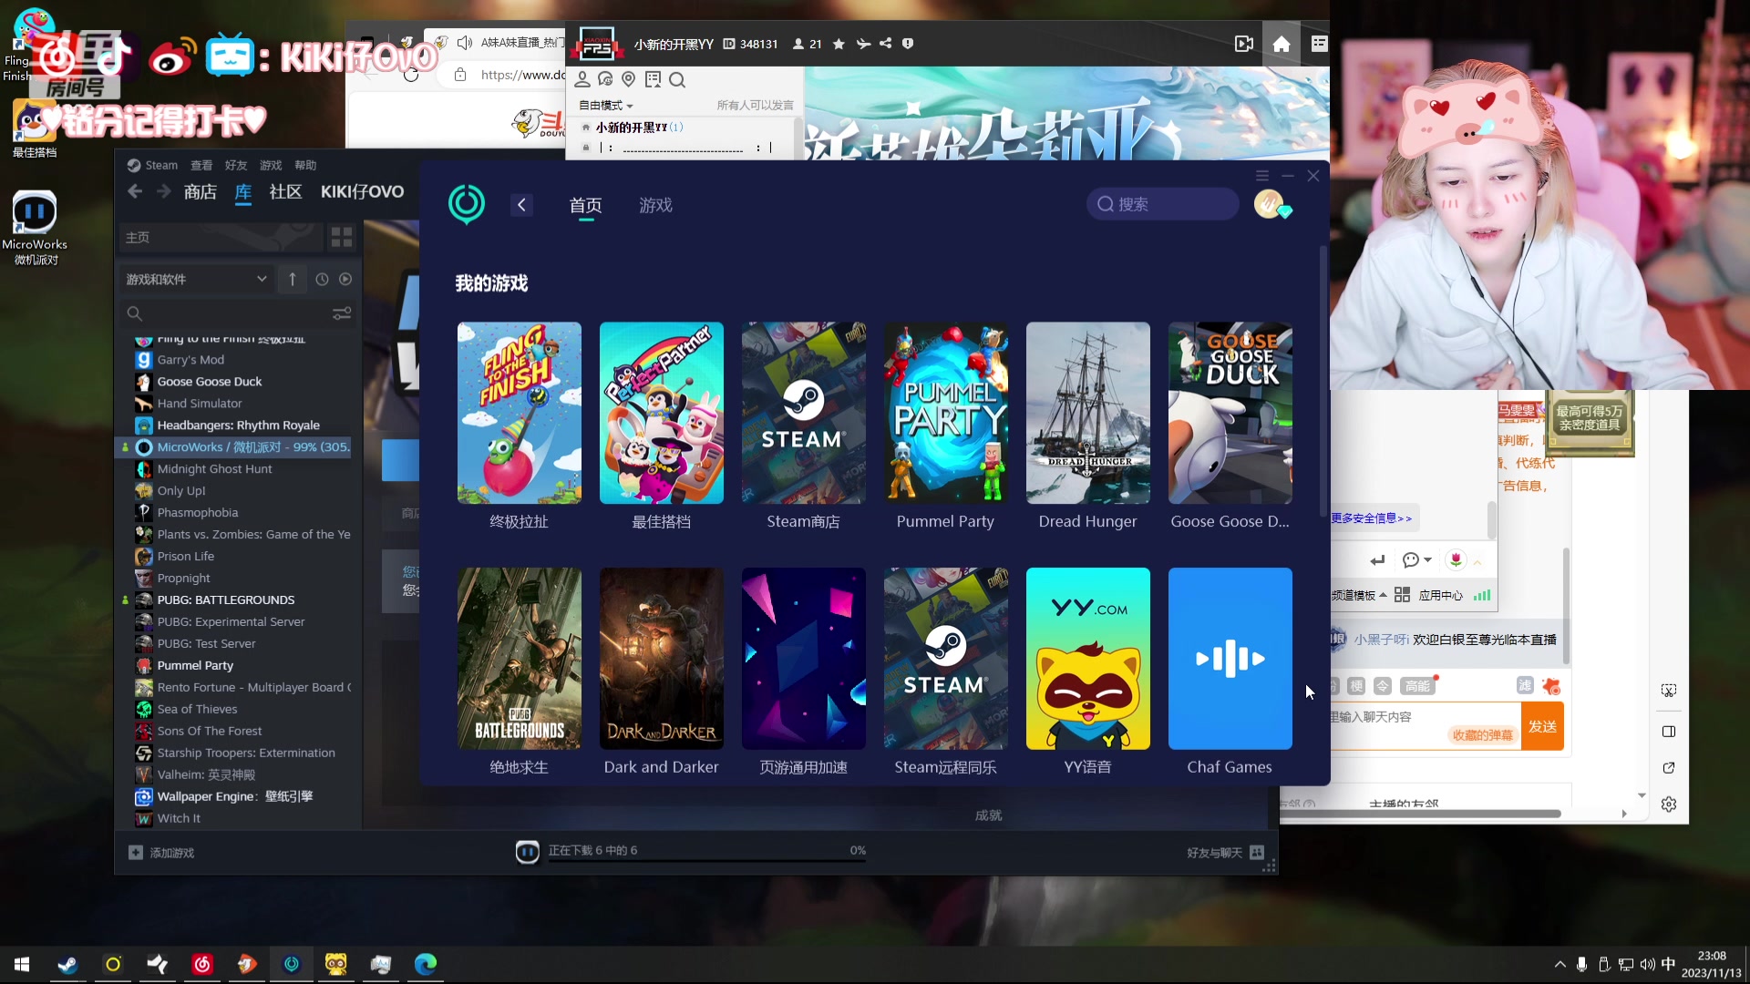Click the 收藏的弹幕 button
The height and width of the screenshot is (984, 1750).
1482,735
